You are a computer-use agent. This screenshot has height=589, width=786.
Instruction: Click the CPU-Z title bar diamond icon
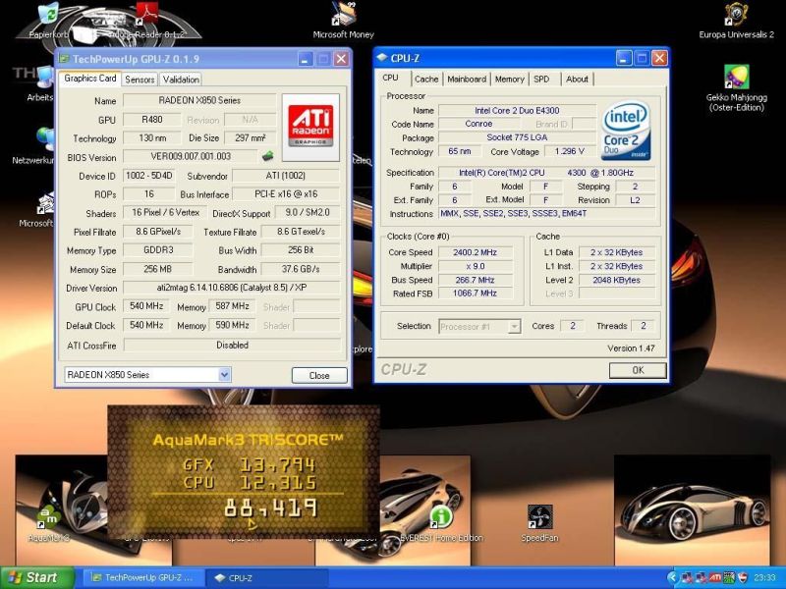pyautogui.click(x=381, y=58)
